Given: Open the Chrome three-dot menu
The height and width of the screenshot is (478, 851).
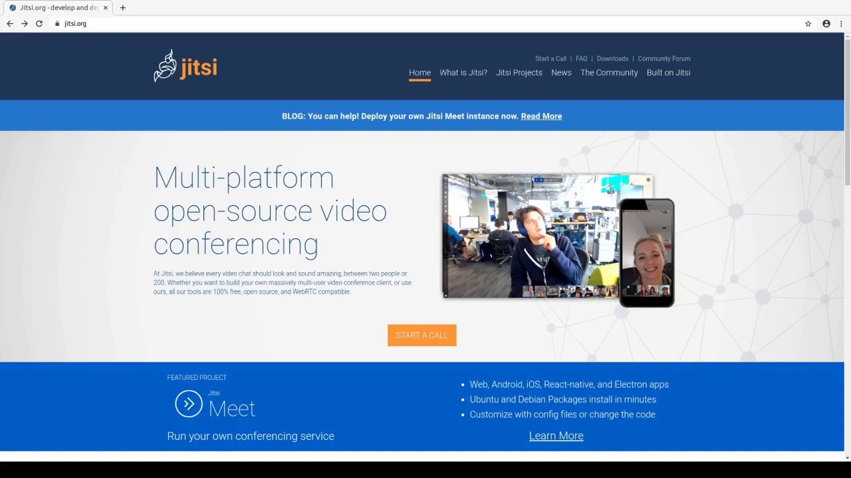Looking at the screenshot, I should coord(841,23).
